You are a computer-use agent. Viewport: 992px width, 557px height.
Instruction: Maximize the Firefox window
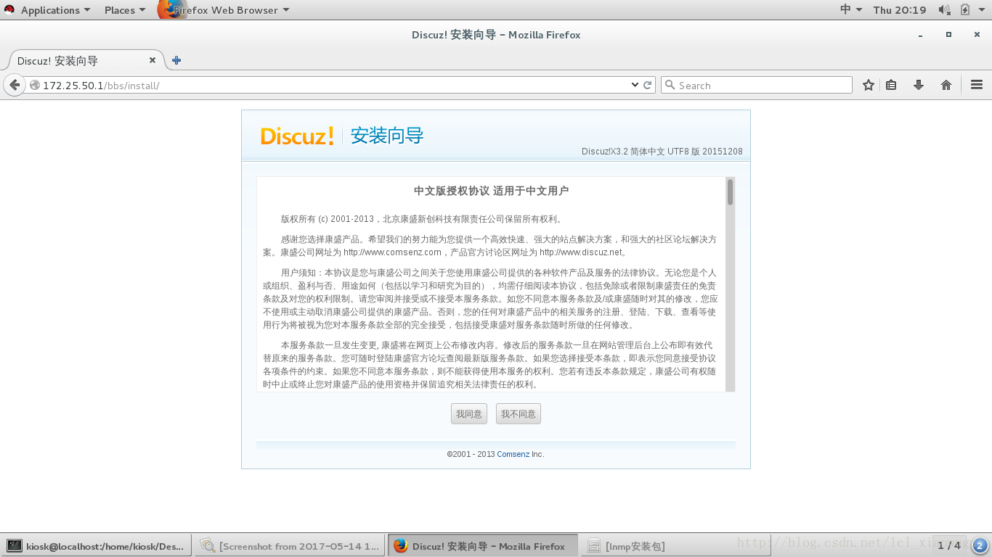pyautogui.click(x=948, y=34)
